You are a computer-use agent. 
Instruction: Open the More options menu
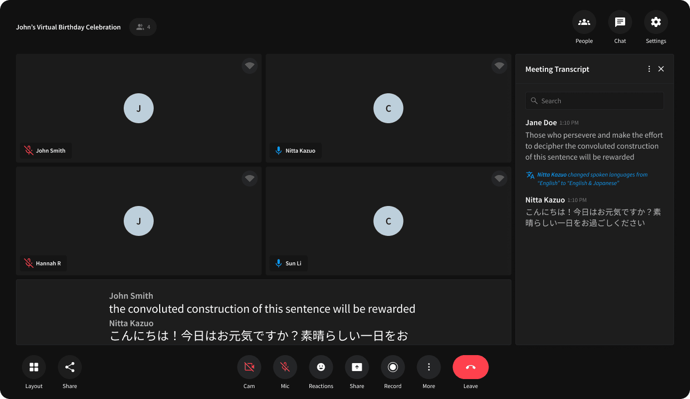coord(429,367)
